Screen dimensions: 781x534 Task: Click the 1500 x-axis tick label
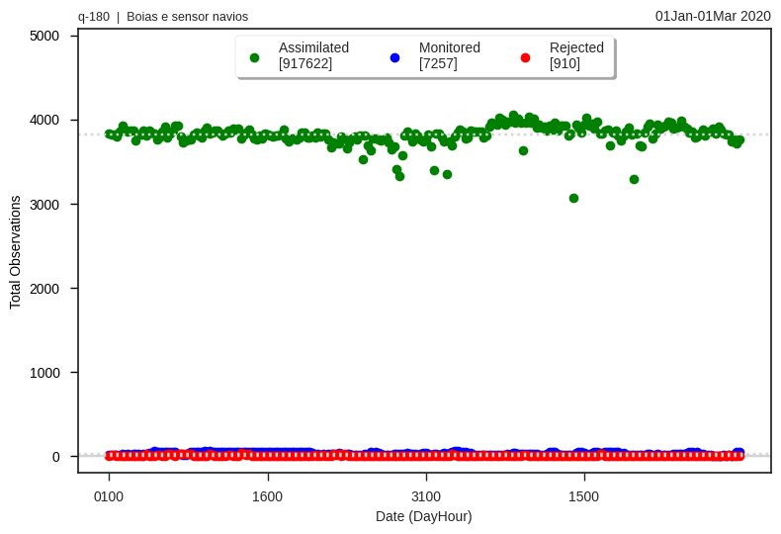pyautogui.click(x=583, y=496)
